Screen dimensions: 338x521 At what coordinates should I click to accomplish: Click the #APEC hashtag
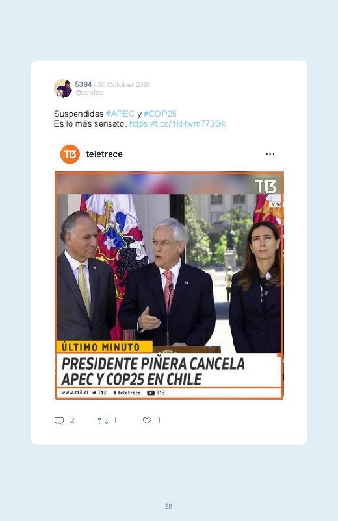(120, 114)
